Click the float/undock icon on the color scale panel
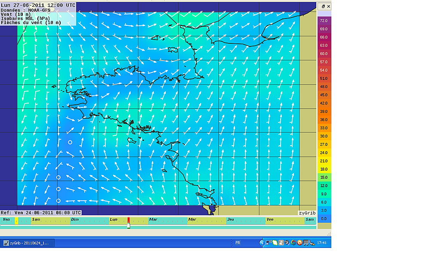 (323, 6)
